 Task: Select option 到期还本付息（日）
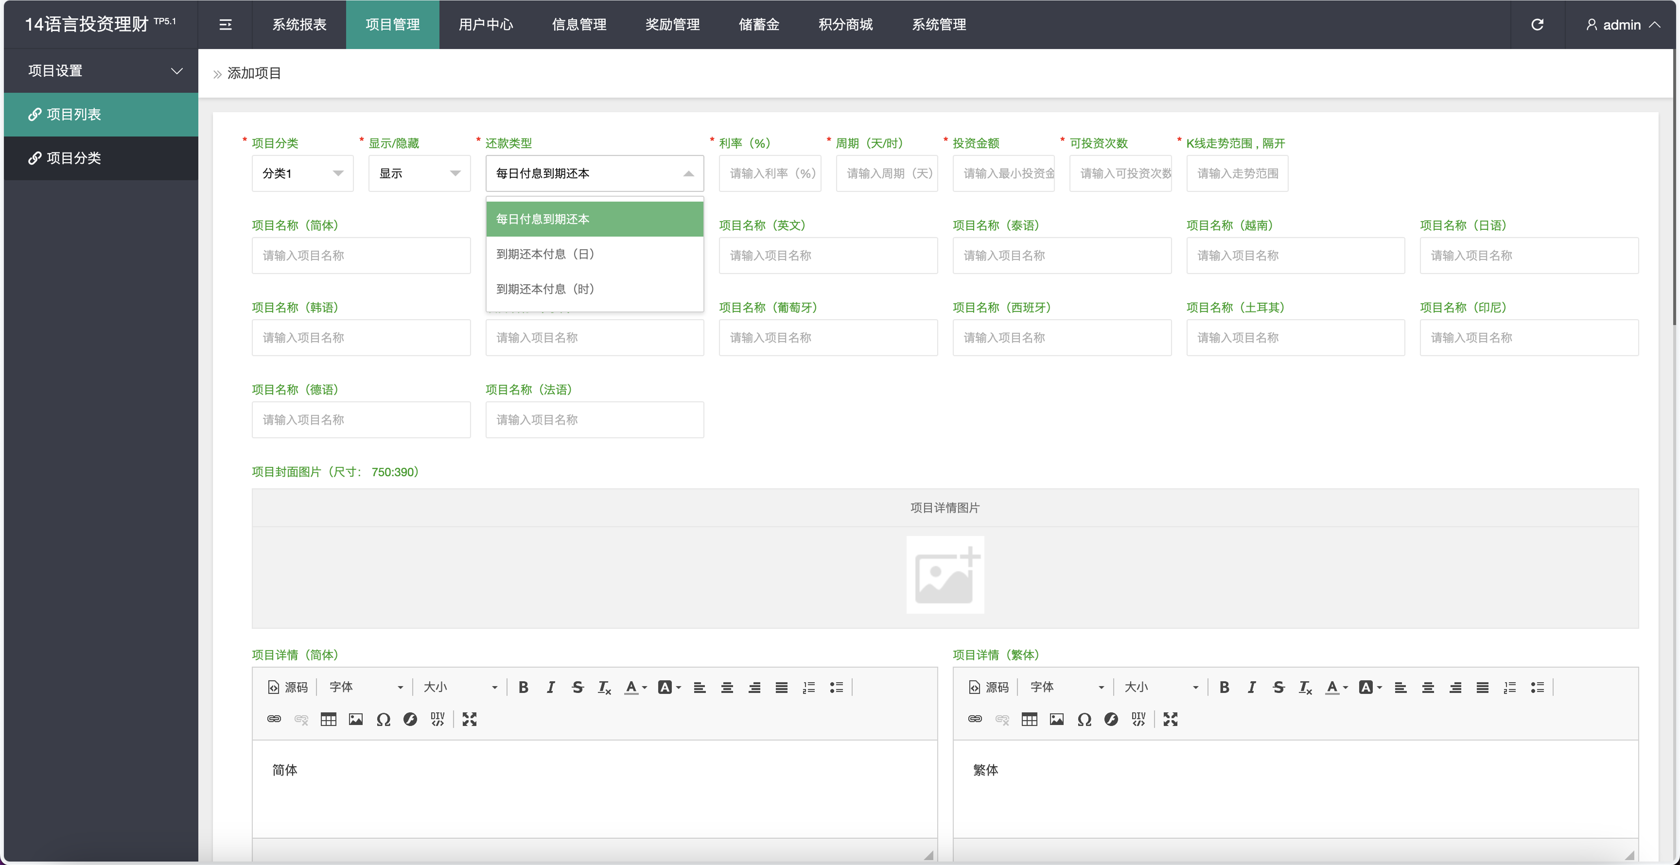pyautogui.click(x=545, y=254)
